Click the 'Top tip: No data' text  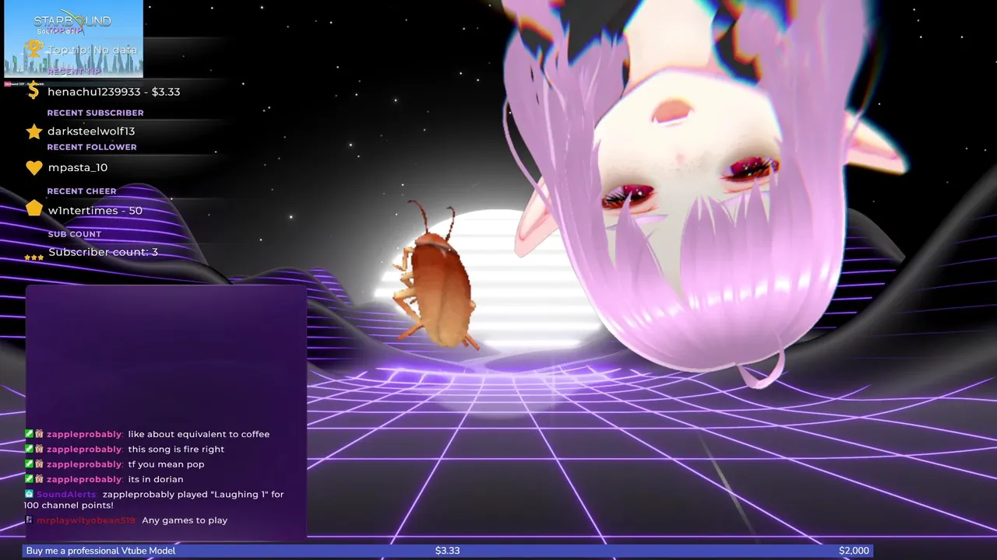point(93,50)
